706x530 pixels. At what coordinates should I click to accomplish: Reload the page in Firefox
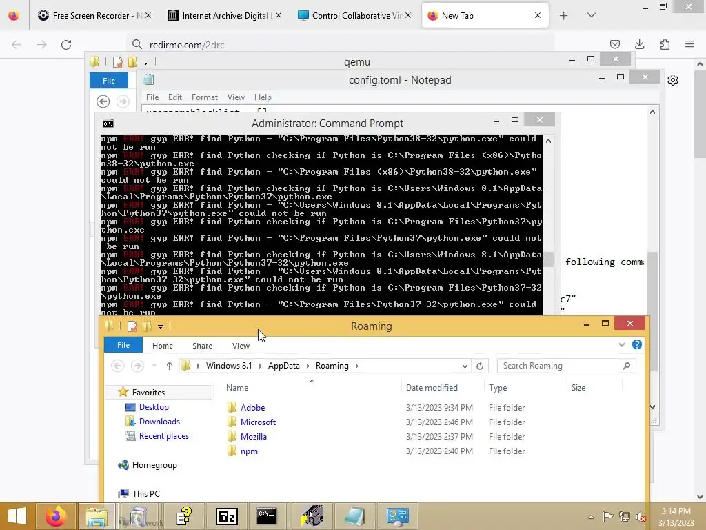coord(66,45)
